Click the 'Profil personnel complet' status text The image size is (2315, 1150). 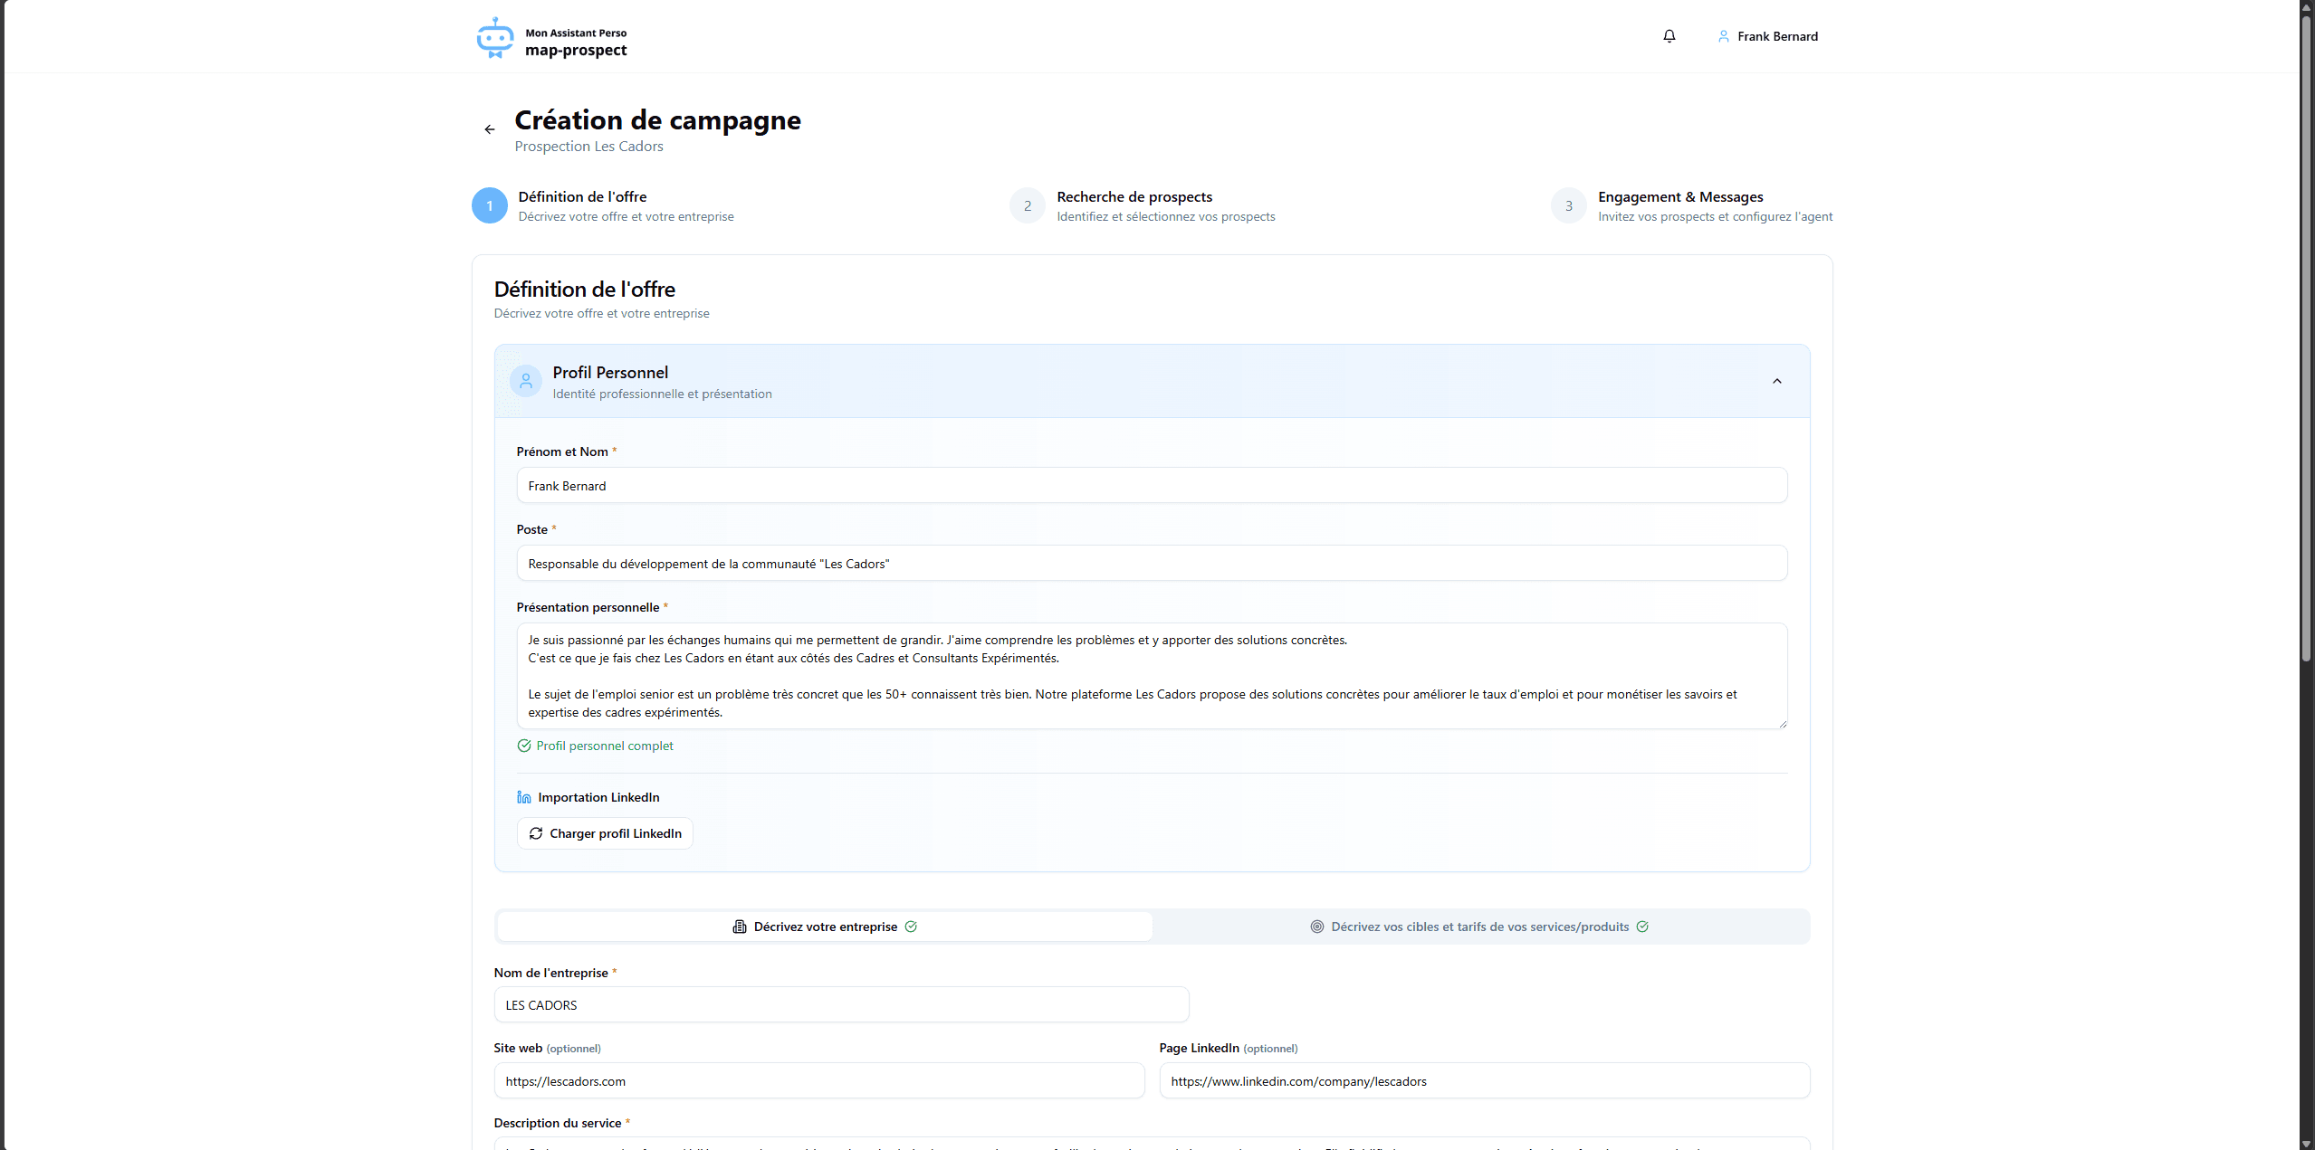tap(605, 746)
